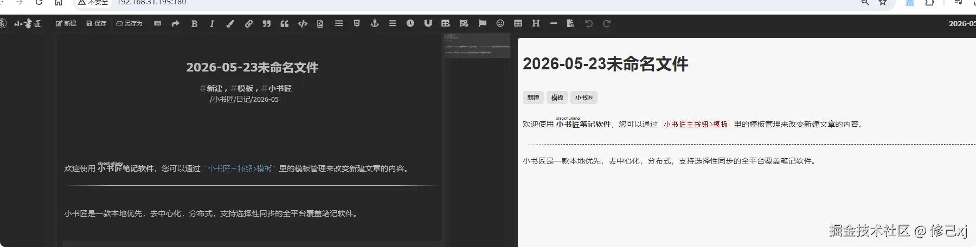The height and width of the screenshot is (247, 976).
Task: Click 小书匠主按钮>模板 code in preview
Action: 696,124
